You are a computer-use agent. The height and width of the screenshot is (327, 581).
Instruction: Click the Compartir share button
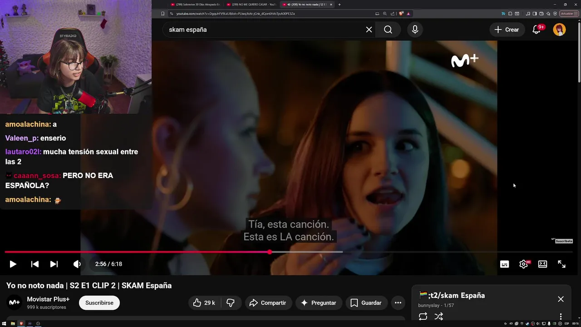268,303
